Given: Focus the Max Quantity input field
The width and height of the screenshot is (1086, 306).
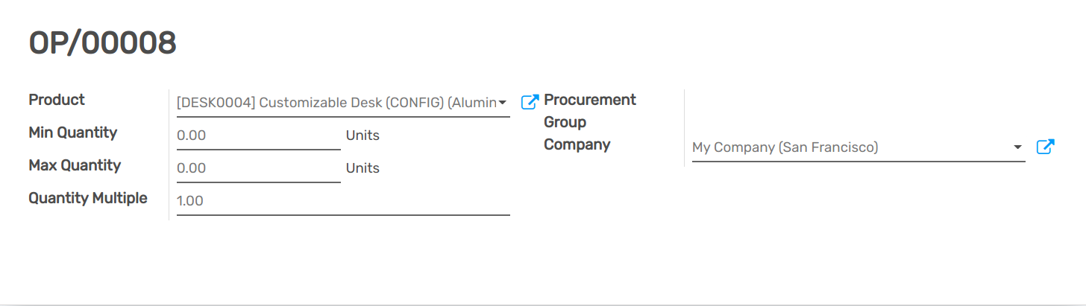Looking at the screenshot, I should (258, 168).
